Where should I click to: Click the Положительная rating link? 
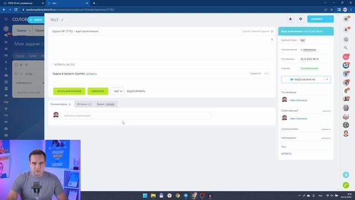coord(310,68)
